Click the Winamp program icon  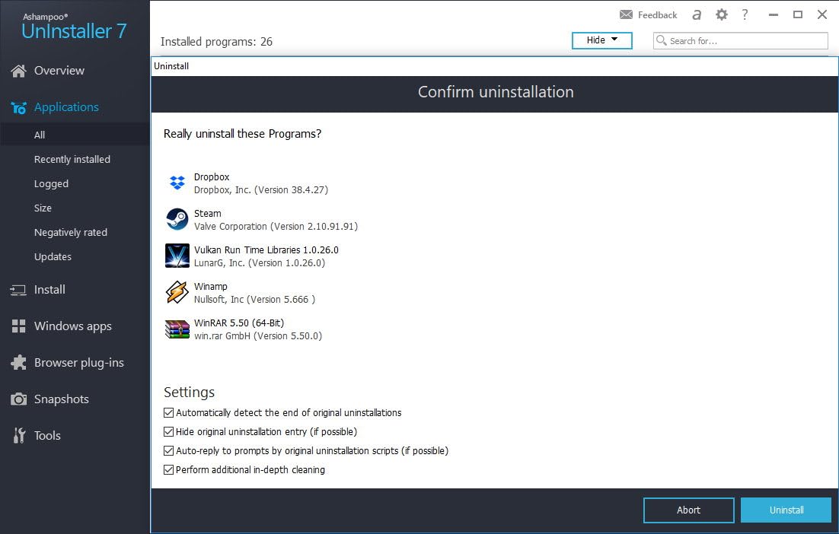point(177,292)
